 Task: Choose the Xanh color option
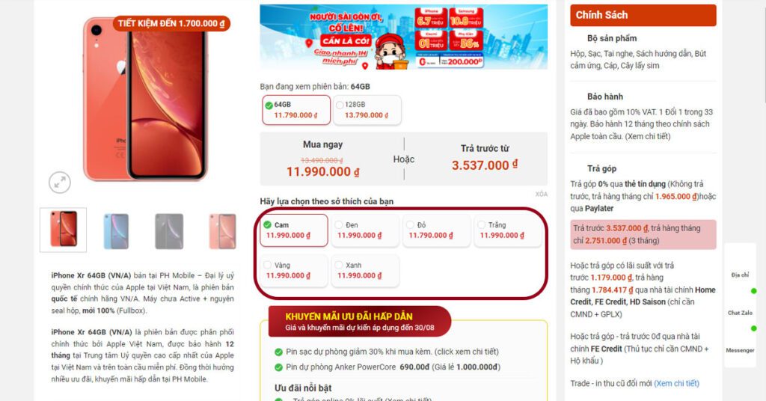365,271
